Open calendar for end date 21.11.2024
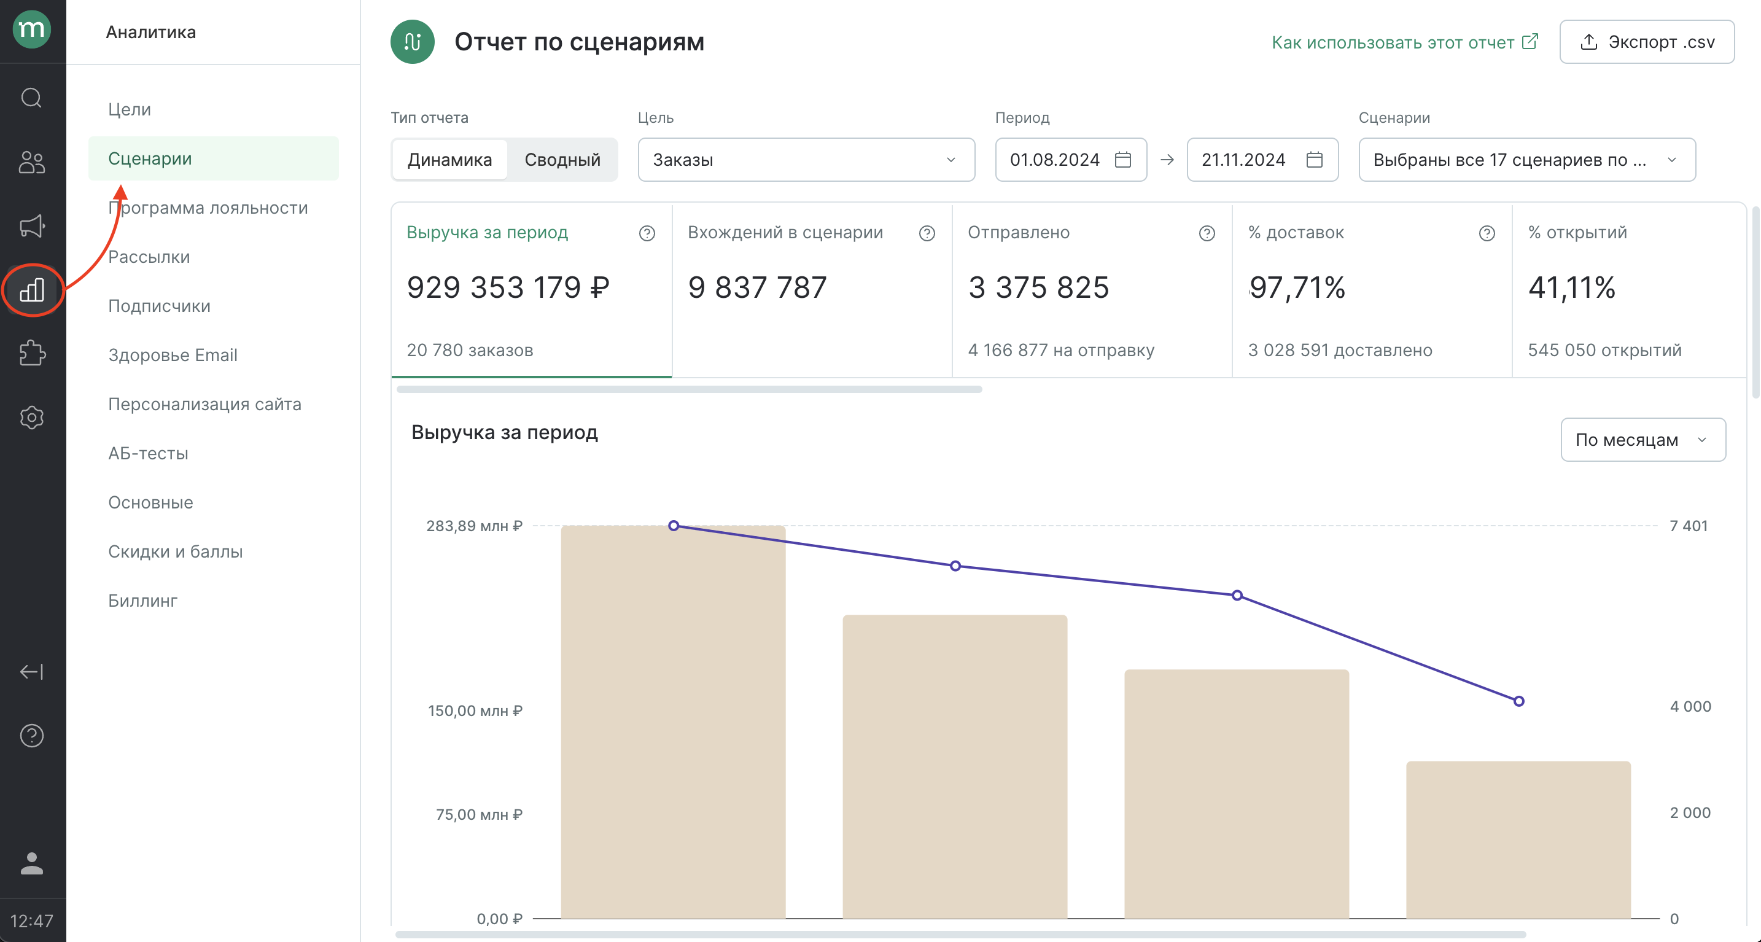The height and width of the screenshot is (942, 1761). pyautogui.click(x=1315, y=160)
